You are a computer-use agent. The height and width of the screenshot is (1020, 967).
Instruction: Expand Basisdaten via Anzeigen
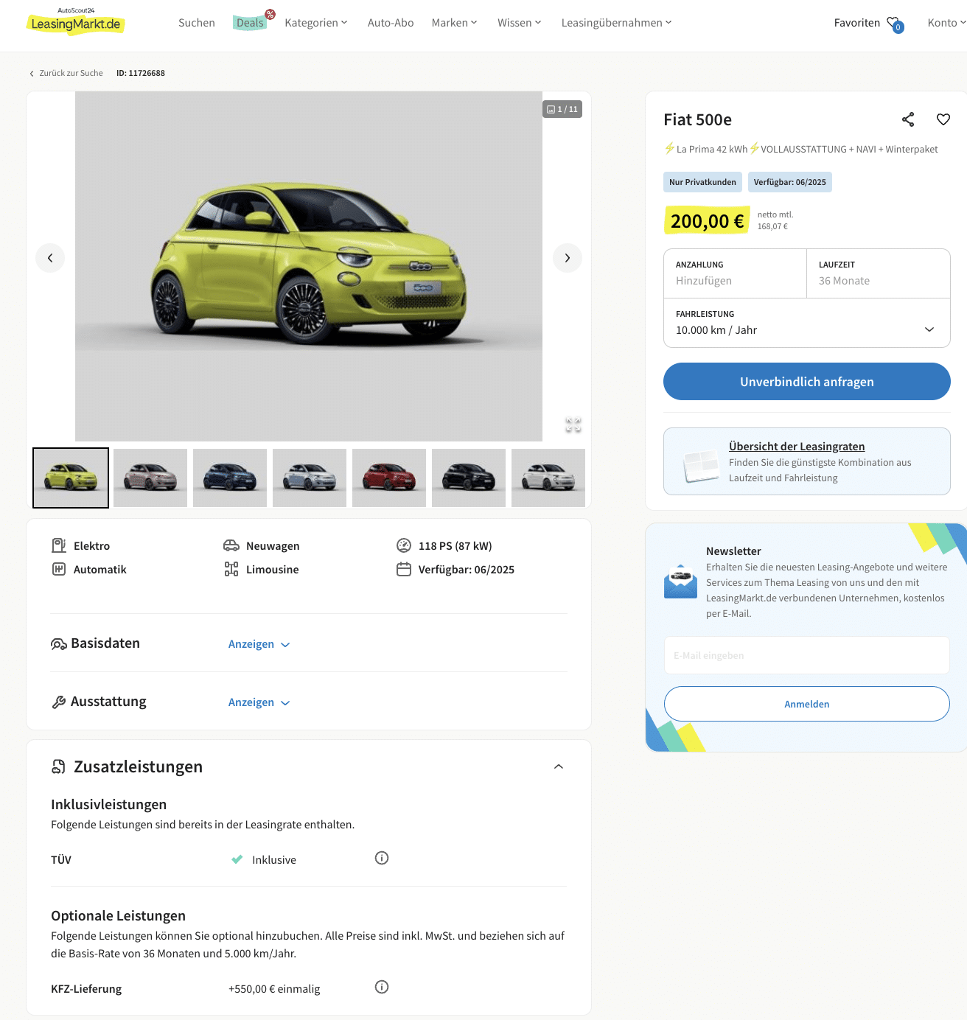pyautogui.click(x=259, y=644)
